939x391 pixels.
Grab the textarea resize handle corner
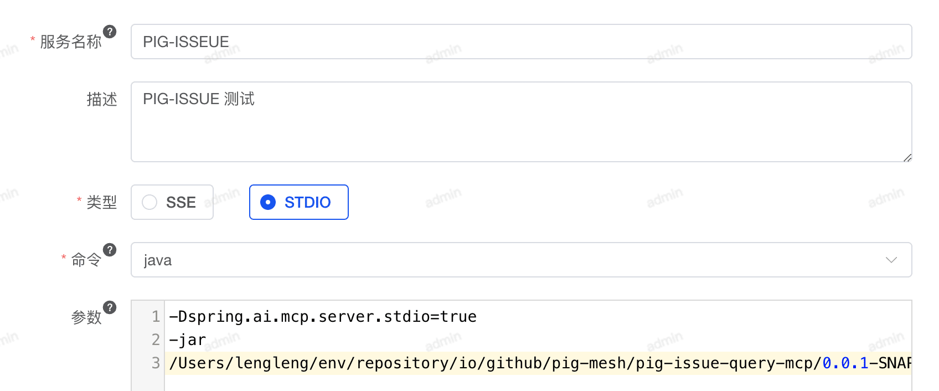[907, 157]
